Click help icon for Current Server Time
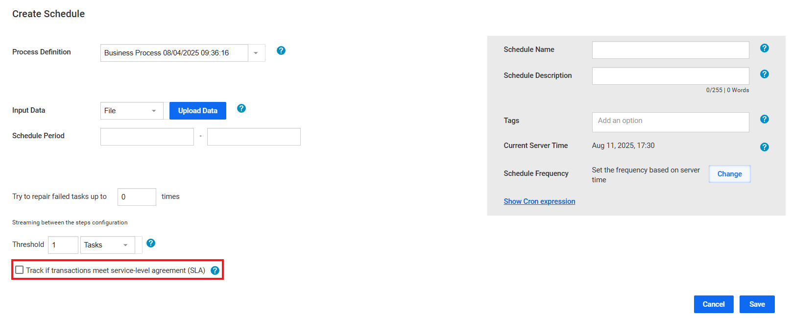The image size is (791, 318). click(x=765, y=147)
